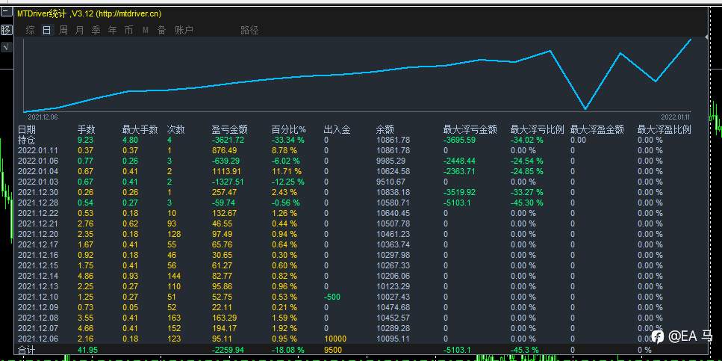Open the 周 weekly statistics tab

[x=63, y=31]
